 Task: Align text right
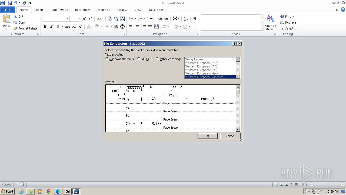144,27
